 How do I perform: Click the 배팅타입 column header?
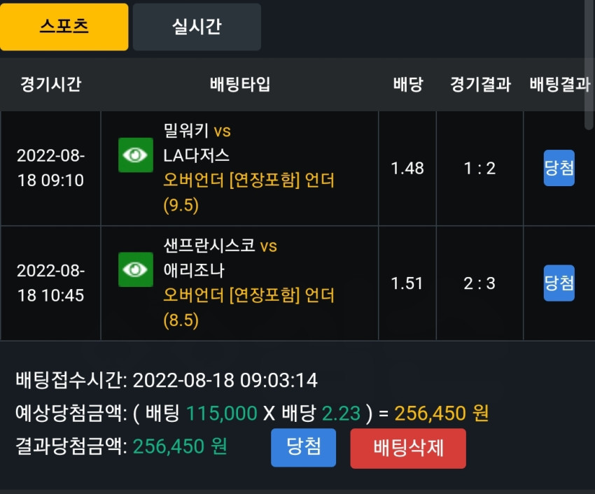pos(240,84)
